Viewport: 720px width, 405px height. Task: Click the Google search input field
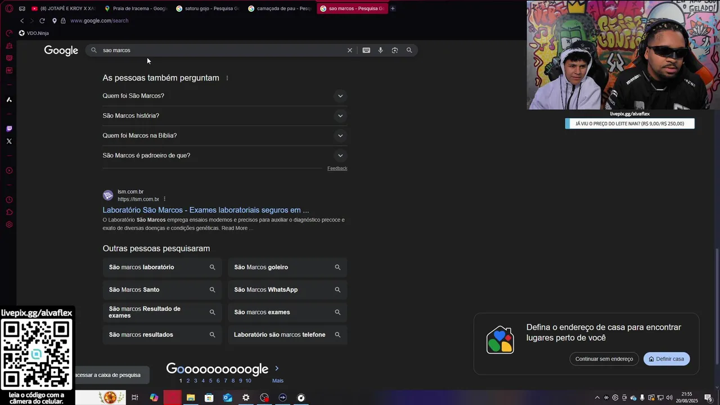coord(222,50)
